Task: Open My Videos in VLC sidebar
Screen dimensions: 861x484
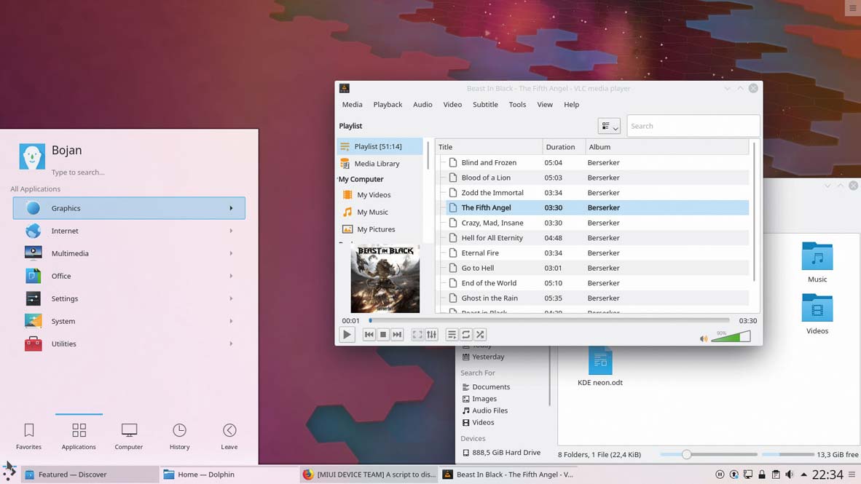Action: [x=374, y=195]
